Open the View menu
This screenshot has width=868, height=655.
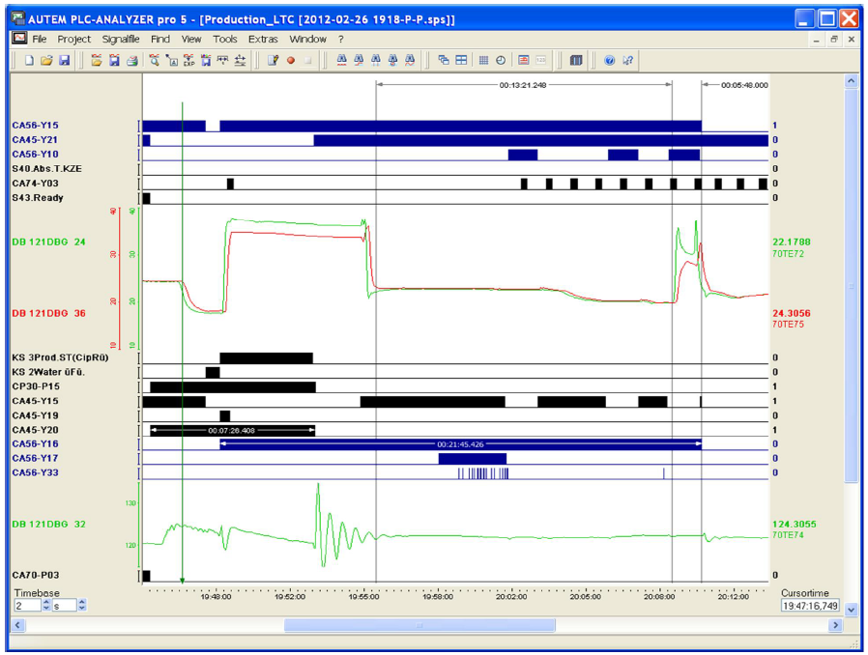point(191,40)
